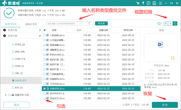The image size is (181, 110).
Task: Toggle preview with the eye icon
Action: point(159,24)
